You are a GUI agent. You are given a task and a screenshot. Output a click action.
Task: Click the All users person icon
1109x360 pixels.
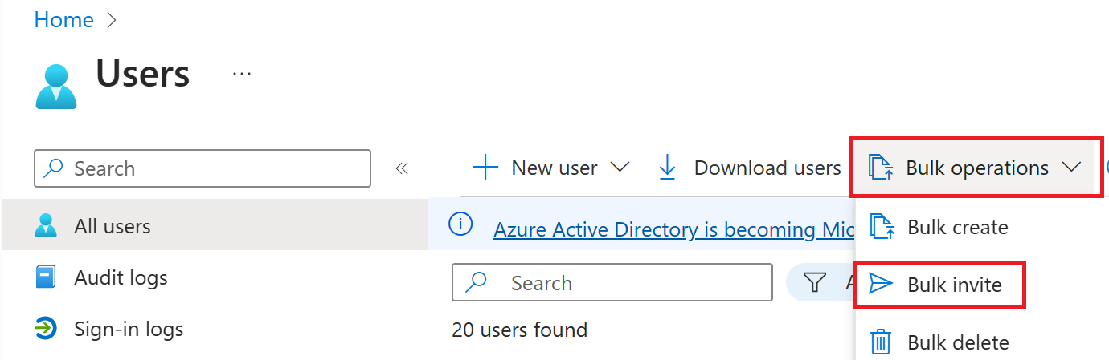46,226
